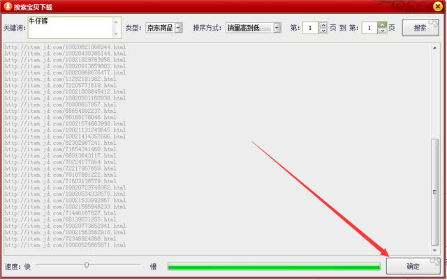Select URL ending 60168178046.html
Screen dimensions: 447x280
[61, 117]
